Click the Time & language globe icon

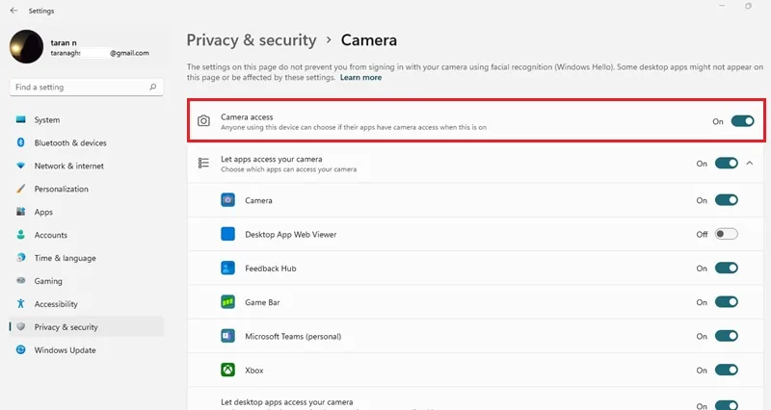click(x=20, y=257)
